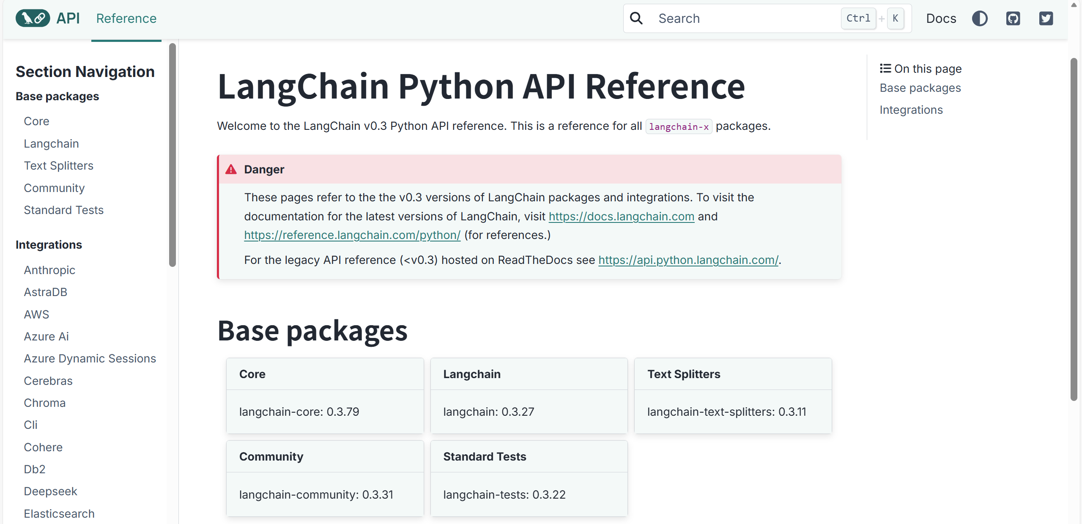This screenshot has width=1082, height=524.
Task: Click the red Danger warning triangle icon
Action: [x=231, y=170]
